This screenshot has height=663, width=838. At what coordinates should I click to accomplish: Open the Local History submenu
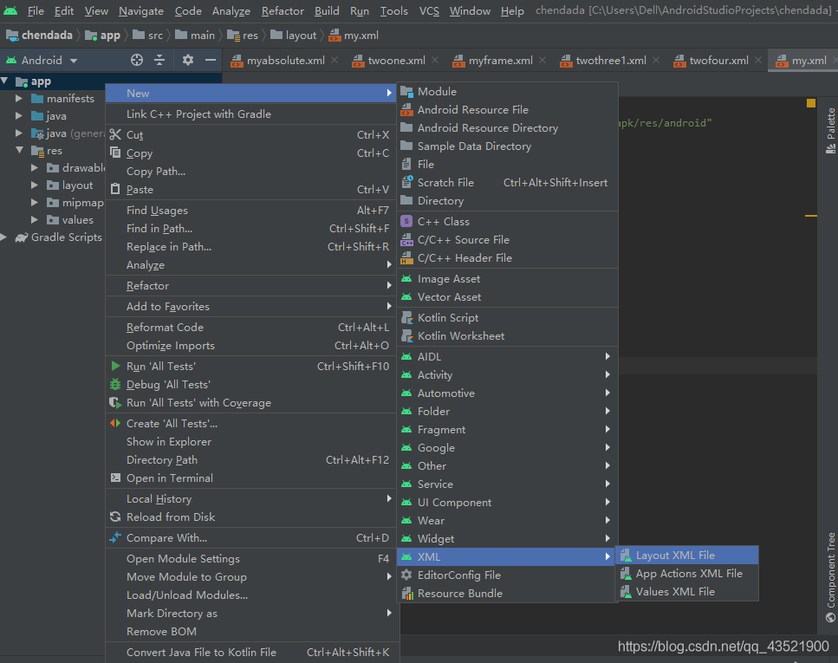[250, 499]
